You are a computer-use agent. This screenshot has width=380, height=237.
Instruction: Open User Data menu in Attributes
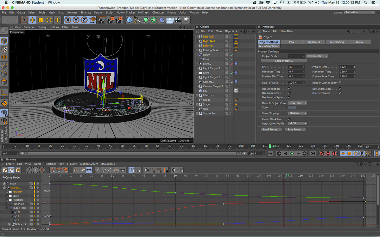click(x=287, y=31)
